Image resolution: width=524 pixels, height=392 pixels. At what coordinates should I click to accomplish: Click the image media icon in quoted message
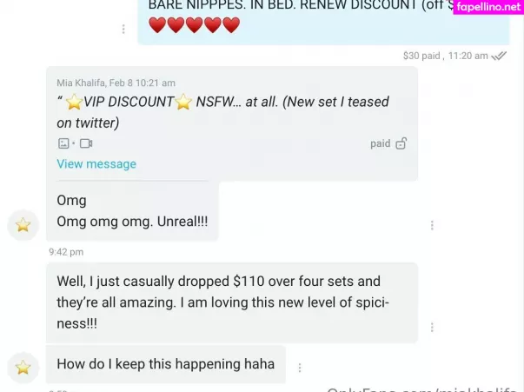pyautogui.click(x=63, y=143)
